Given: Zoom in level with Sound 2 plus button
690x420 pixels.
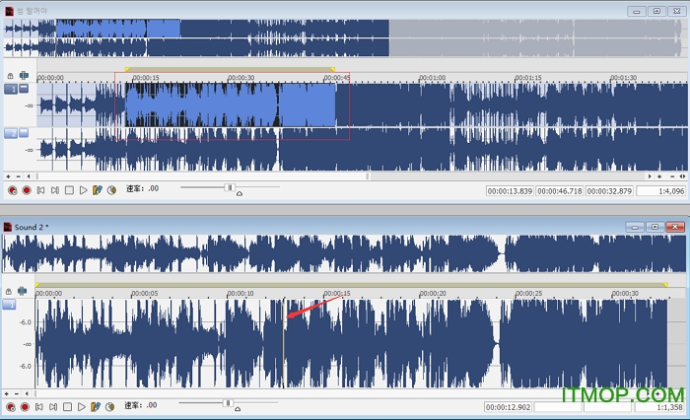Looking at the screenshot, I should click(x=6, y=393).
